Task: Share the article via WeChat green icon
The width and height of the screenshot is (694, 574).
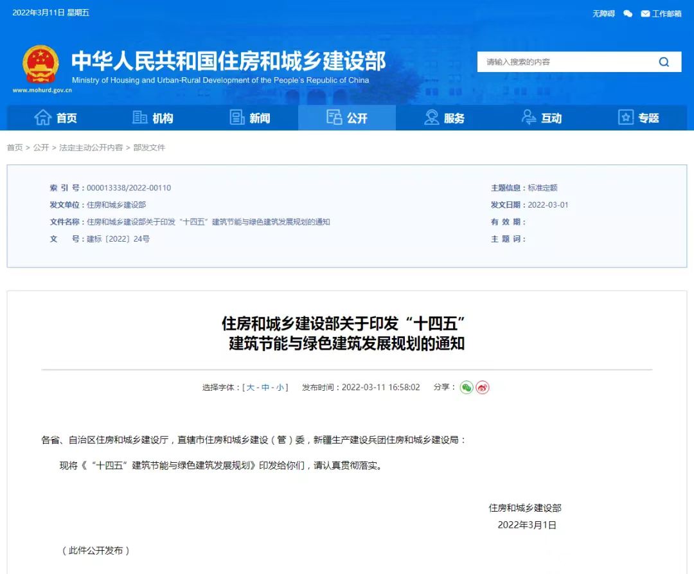Action: (x=467, y=387)
